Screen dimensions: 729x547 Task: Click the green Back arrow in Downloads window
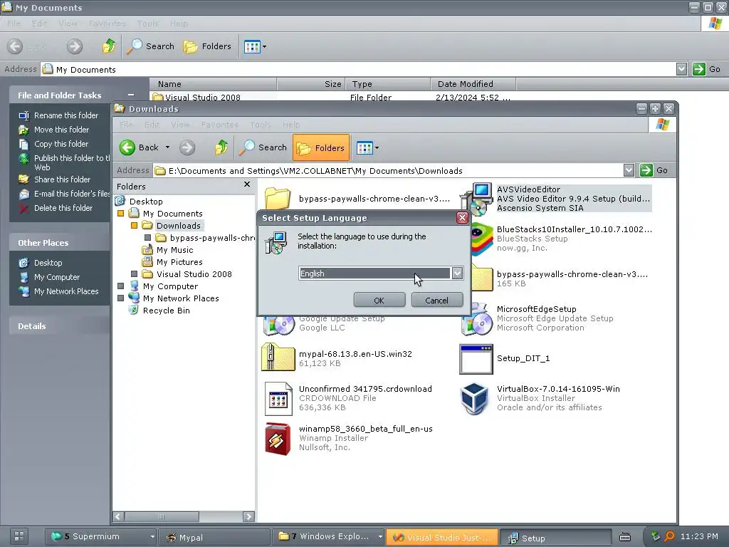(127, 147)
